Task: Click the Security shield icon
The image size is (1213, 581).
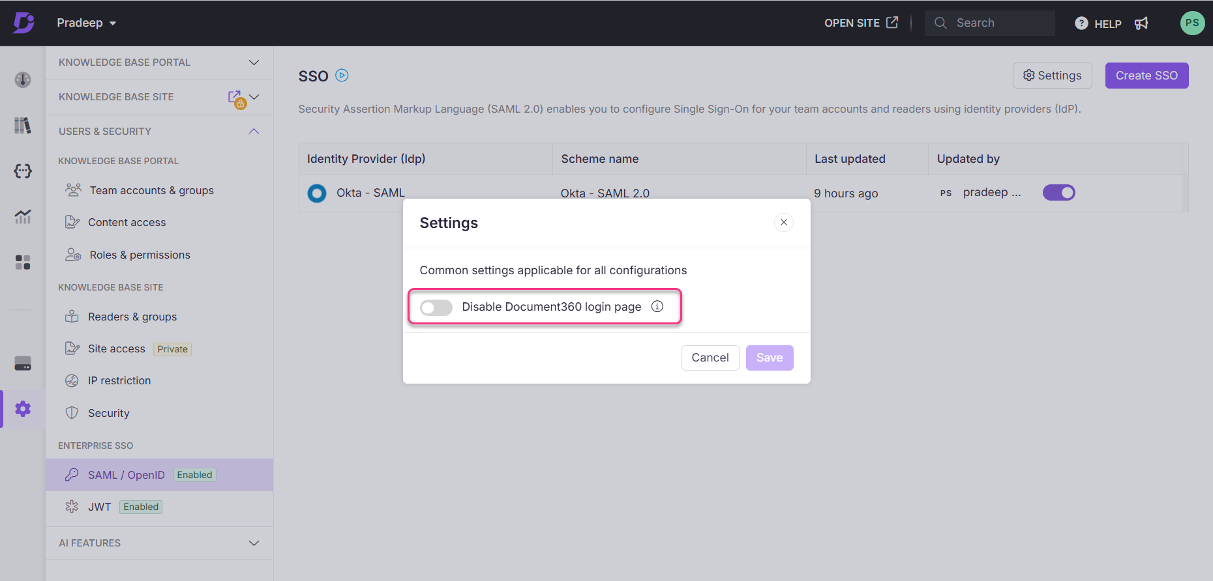Action: coord(72,413)
